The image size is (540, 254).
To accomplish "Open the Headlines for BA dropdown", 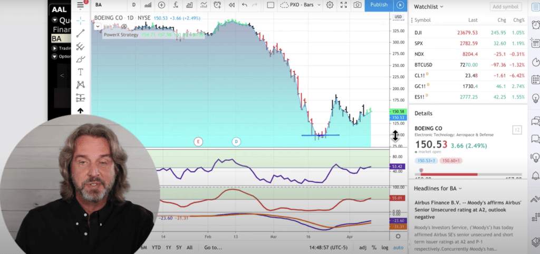I will pyautogui.click(x=438, y=188).
